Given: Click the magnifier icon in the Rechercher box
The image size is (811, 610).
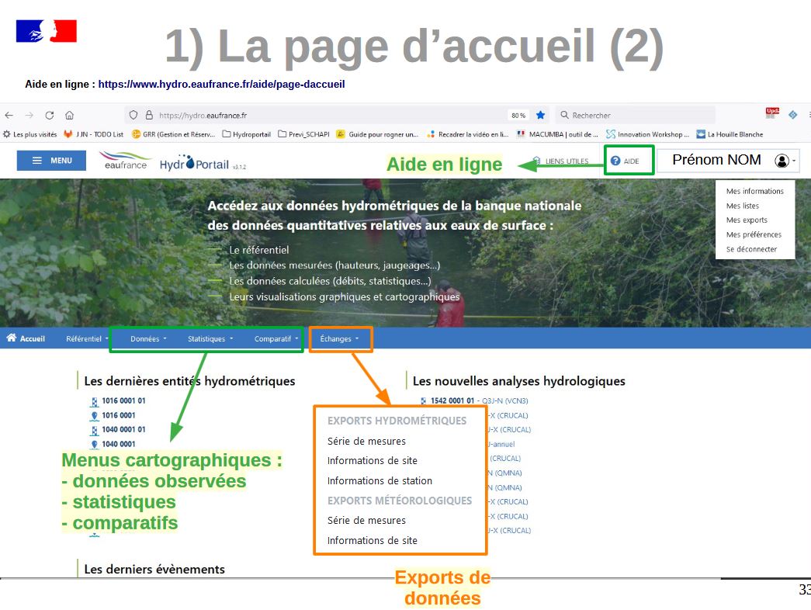Looking at the screenshot, I should [564, 115].
